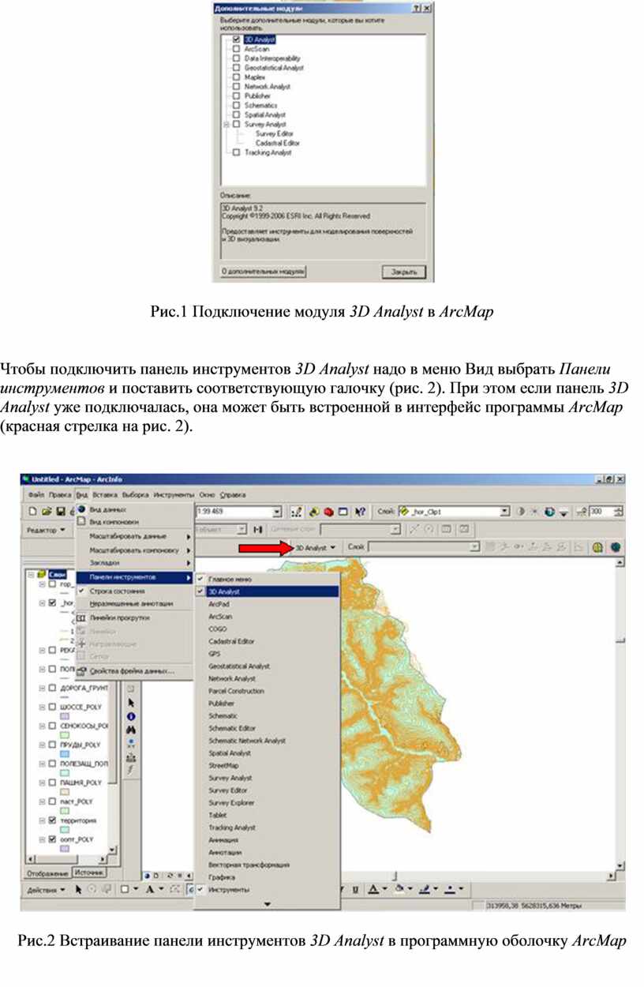Select the black arrow pointer tool in vertical toolbar
Image resolution: width=644 pixels, height=987 pixels.
(132, 702)
